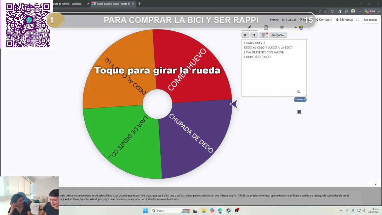Click the music note media control icon

click(x=340, y=11)
